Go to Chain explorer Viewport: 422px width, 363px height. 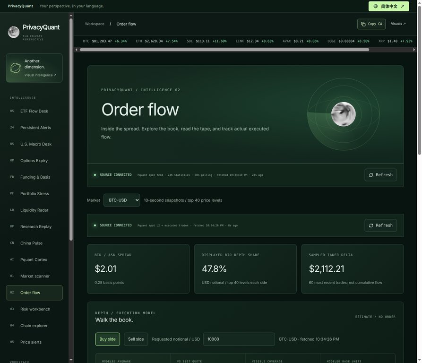point(34,326)
